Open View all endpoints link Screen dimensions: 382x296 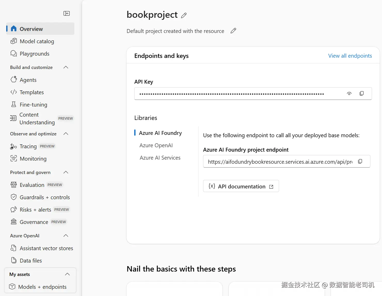click(350, 56)
